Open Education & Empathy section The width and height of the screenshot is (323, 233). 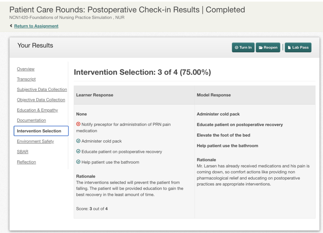point(38,110)
